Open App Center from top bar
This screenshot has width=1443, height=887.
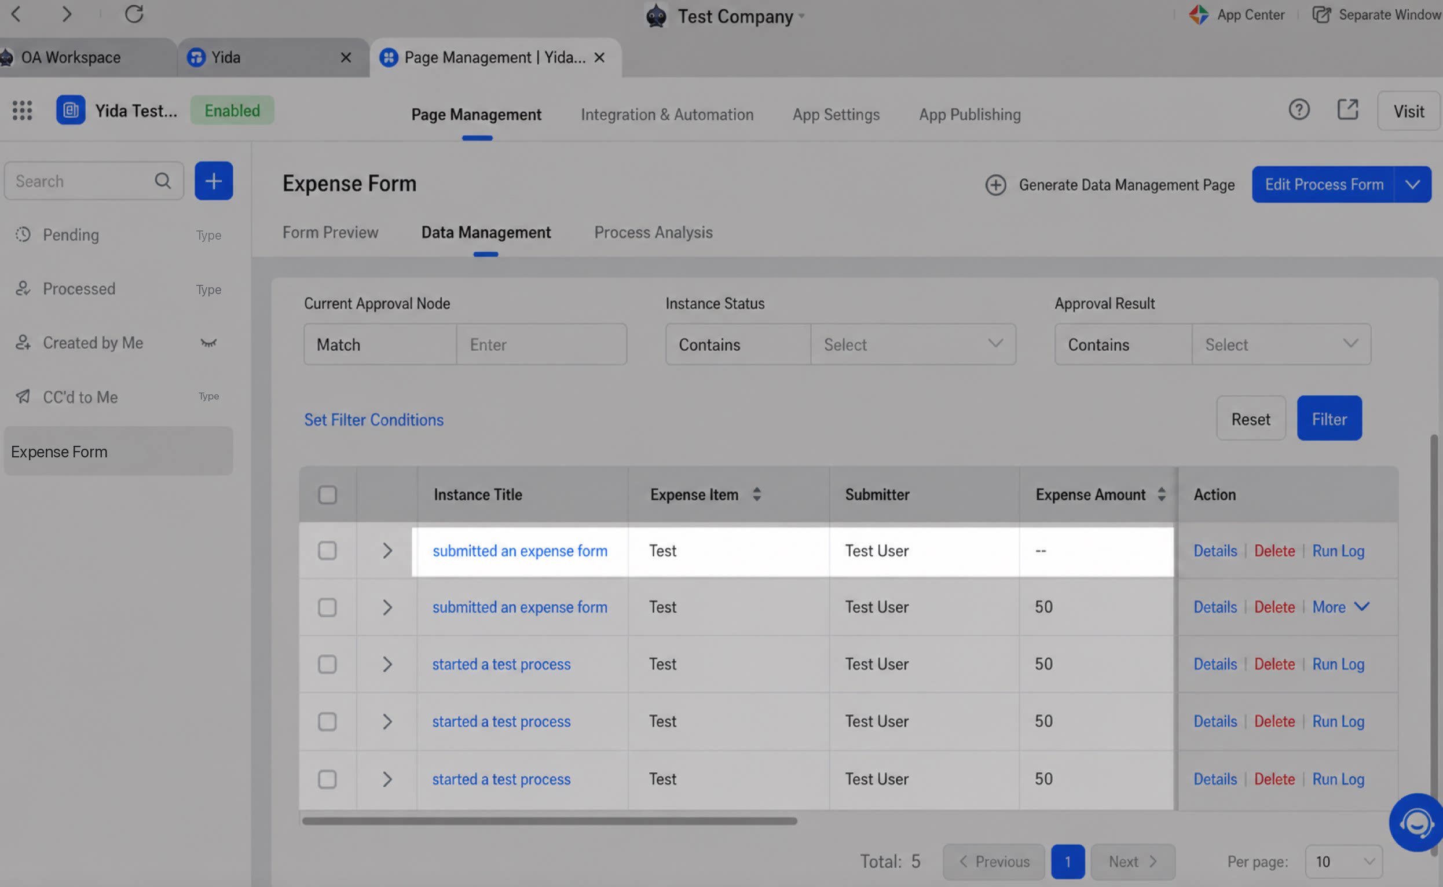(x=1236, y=14)
